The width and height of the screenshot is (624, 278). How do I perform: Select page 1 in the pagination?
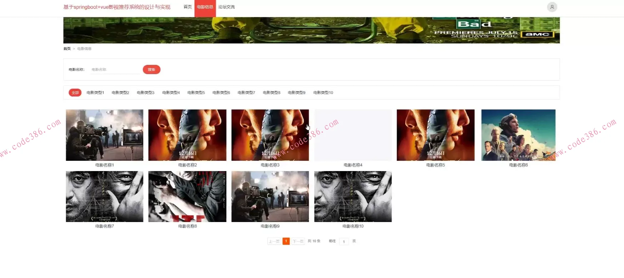point(286,241)
